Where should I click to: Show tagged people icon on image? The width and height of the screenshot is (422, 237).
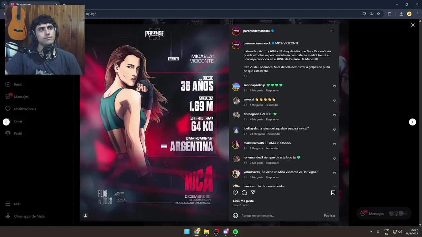pos(85,216)
